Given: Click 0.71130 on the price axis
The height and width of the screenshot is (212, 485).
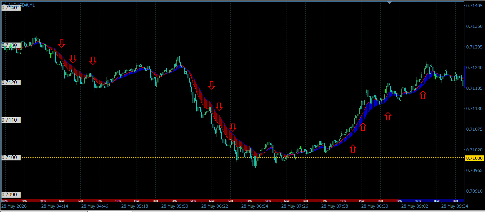Looking at the screenshot, I should [475, 109].
